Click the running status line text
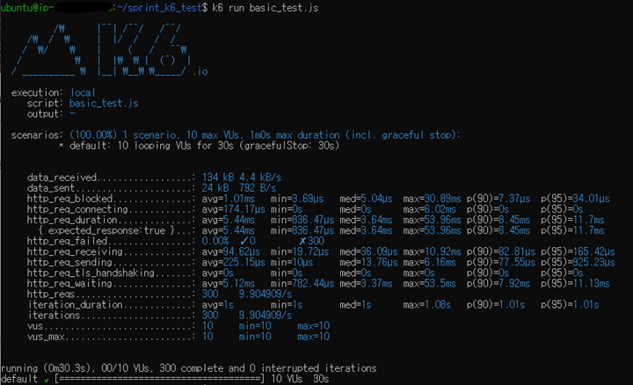633x385 pixels. [188, 368]
